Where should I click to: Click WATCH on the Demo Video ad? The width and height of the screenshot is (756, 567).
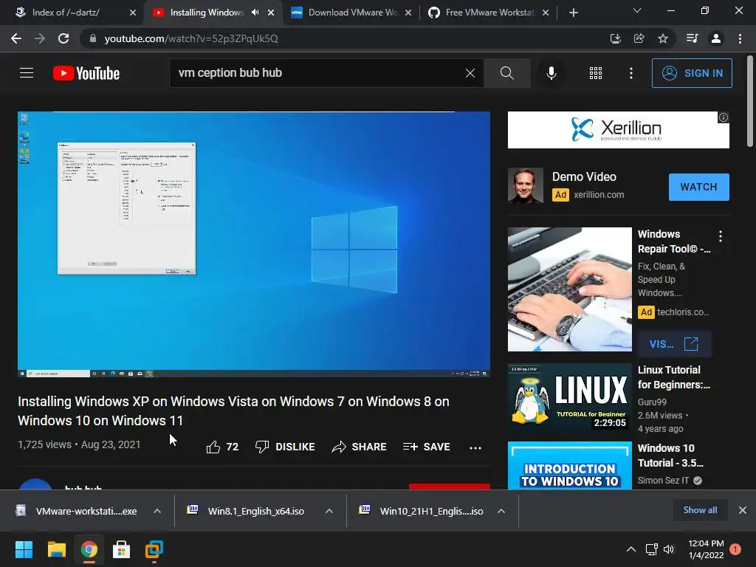[698, 187]
